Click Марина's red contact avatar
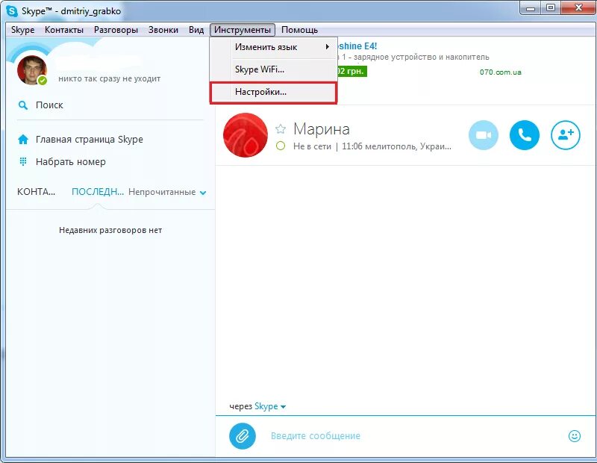The image size is (597, 463). pos(246,135)
